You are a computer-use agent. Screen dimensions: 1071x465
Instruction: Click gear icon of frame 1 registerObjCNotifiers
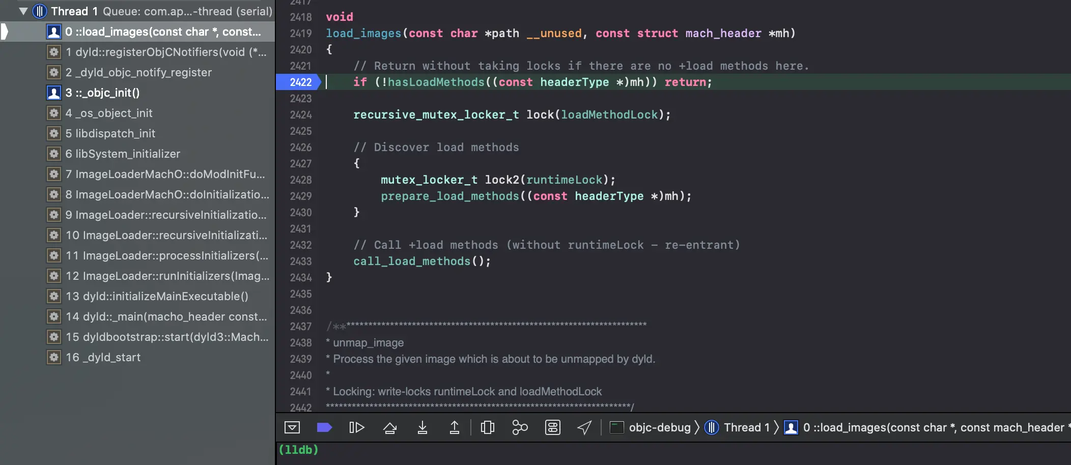point(54,52)
